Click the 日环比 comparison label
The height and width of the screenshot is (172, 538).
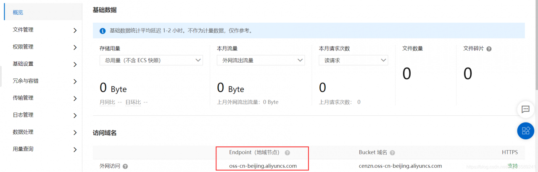coord(133,102)
